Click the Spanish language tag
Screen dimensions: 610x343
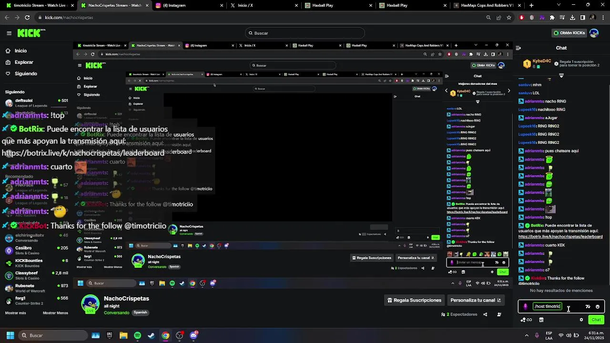pos(140,313)
